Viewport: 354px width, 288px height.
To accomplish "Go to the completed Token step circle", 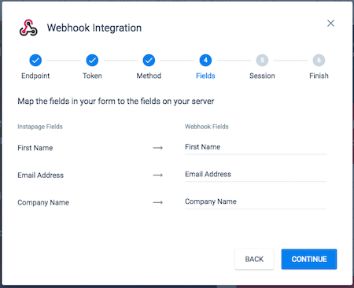I will pos(92,61).
